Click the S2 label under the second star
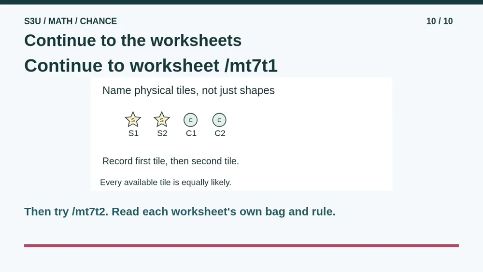483x272 pixels. pyautogui.click(x=162, y=133)
